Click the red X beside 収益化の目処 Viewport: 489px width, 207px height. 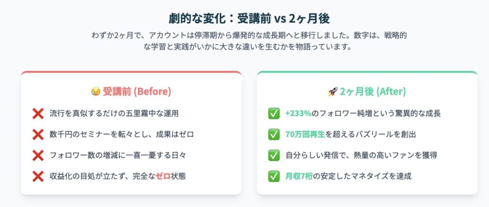[x=38, y=176]
